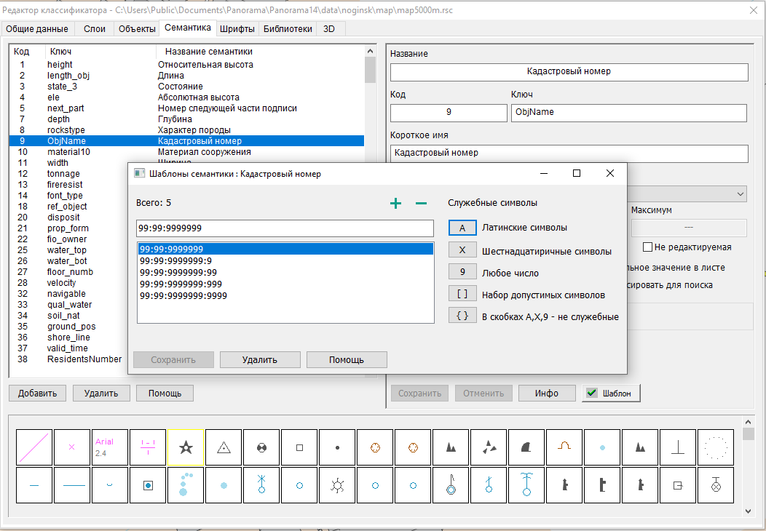The height and width of the screenshot is (531, 766).
Task: Open the dropdown at the right panel edge
Action: (741, 193)
